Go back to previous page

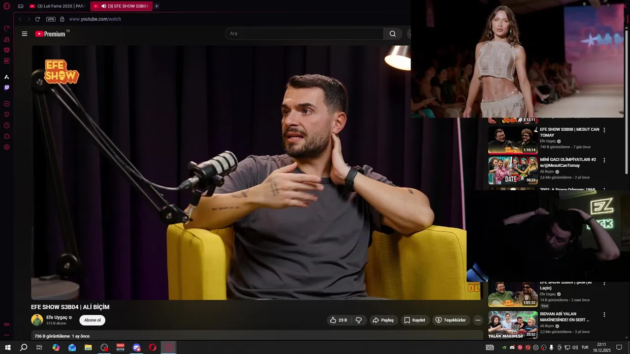click(x=20, y=19)
